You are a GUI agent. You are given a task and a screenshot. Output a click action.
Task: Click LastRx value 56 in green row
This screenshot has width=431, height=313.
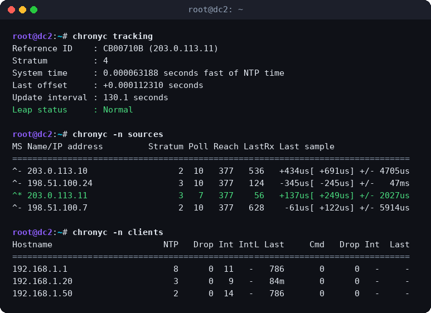(x=259, y=195)
